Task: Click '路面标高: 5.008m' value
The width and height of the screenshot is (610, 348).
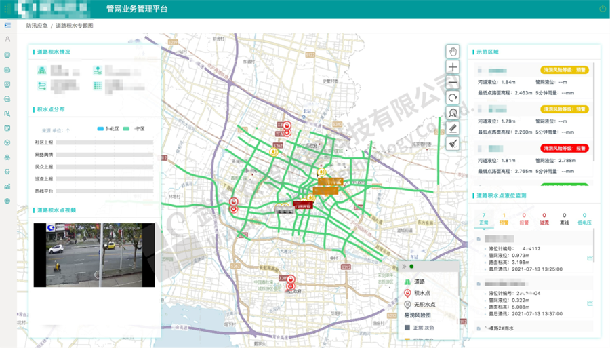Action: pyautogui.click(x=509, y=307)
